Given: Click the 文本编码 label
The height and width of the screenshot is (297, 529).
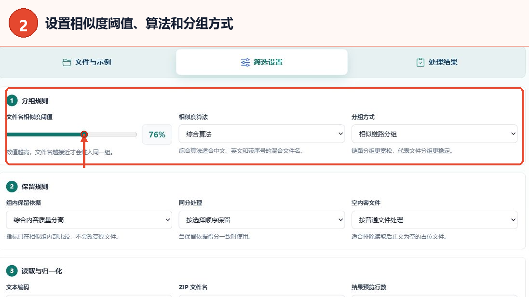Looking at the screenshot, I should pyautogui.click(x=17, y=287).
